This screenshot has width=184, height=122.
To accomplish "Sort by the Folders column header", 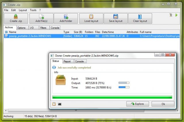I will (x=89, y=32).
